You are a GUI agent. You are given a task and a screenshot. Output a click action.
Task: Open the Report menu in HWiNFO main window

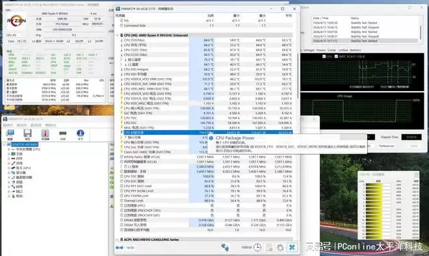click(22, 125)
